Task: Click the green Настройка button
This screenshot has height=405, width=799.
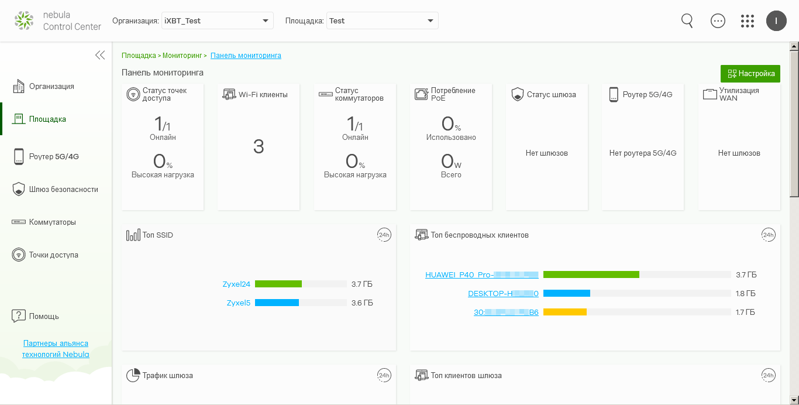Action: (750, 74)
